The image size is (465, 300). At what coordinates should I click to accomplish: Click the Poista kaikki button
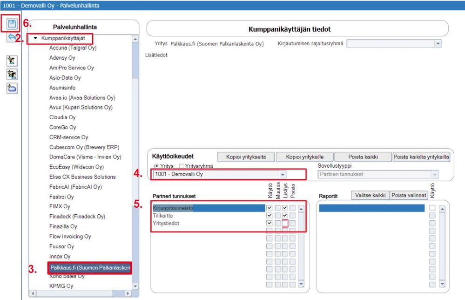point(363,157)
